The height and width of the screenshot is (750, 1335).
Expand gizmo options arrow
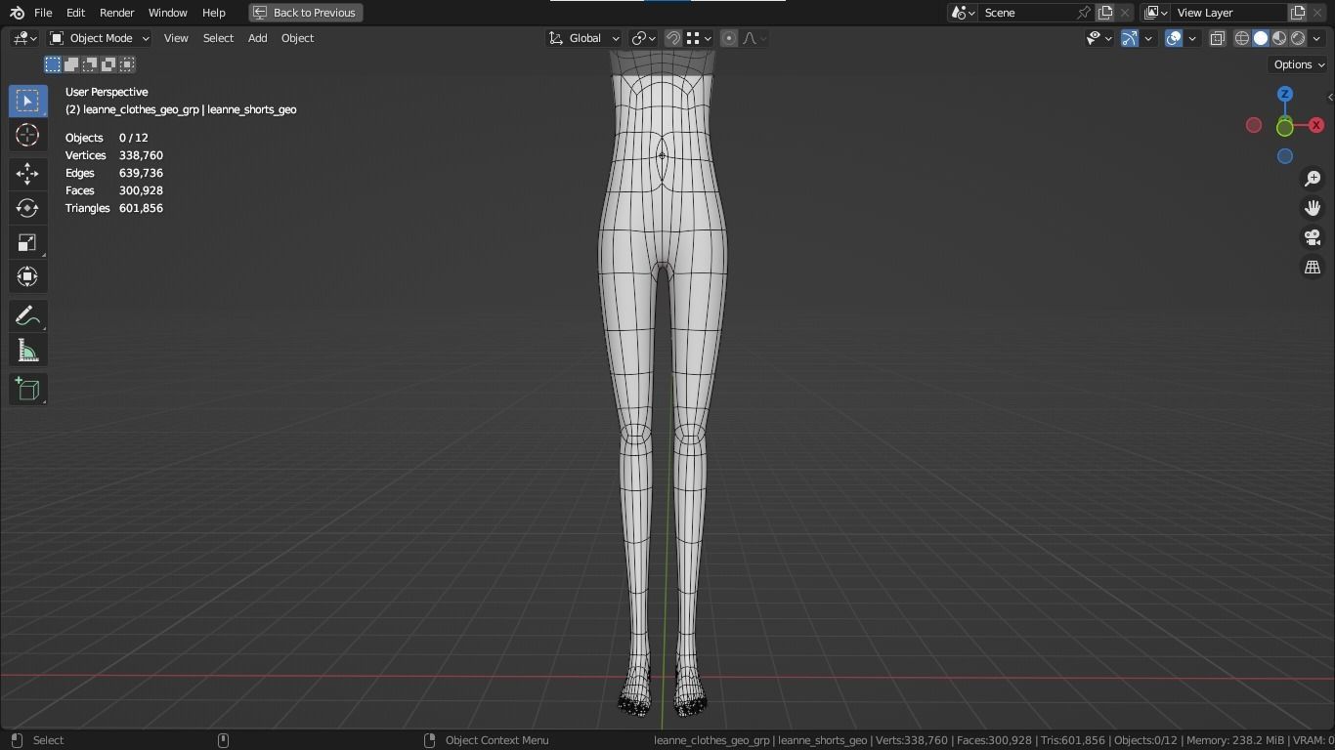pos(1148,38)
